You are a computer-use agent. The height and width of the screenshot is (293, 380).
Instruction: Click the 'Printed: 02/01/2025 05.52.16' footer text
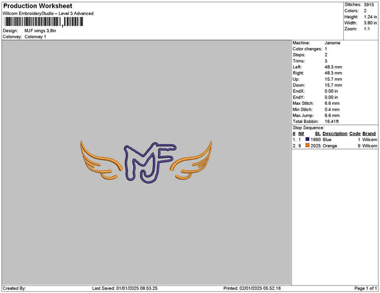pos(252,288)
